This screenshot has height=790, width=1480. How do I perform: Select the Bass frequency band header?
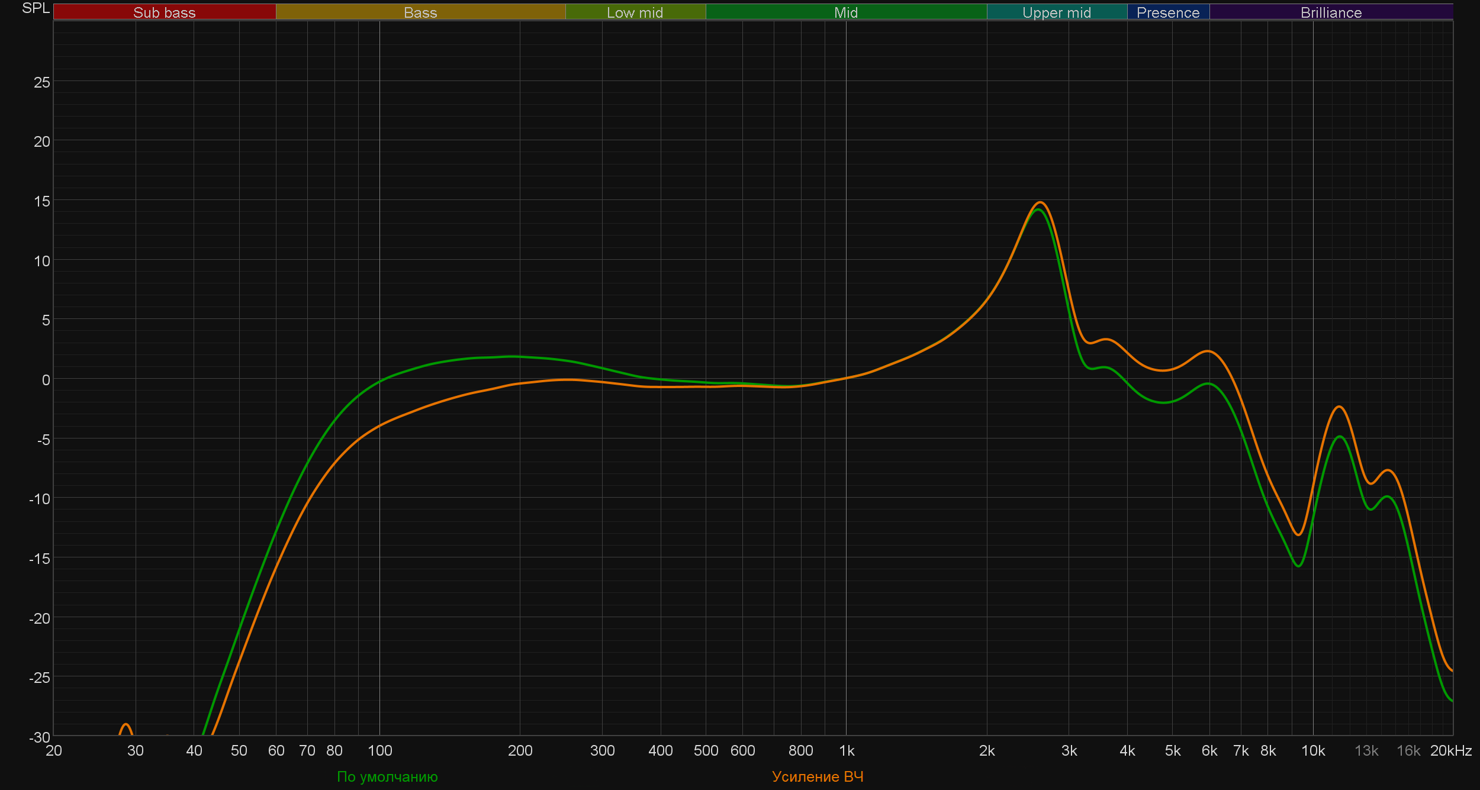pyautogui.click(x=420, y=12)
